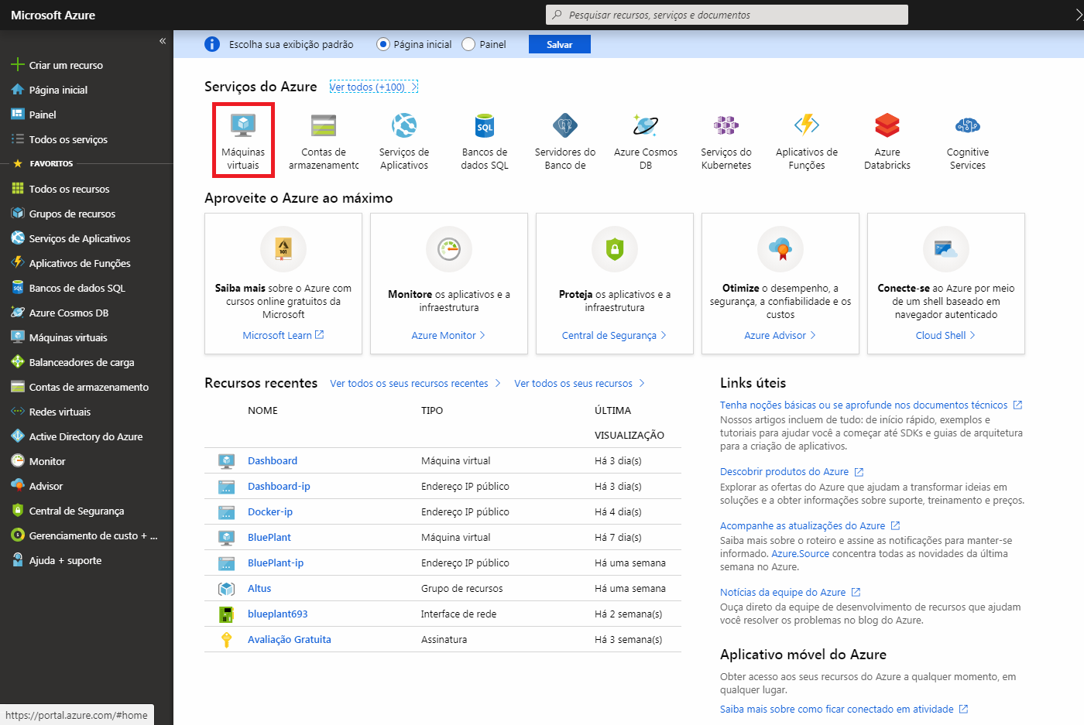Open Active Directory do Azure in sidebar
The width and height of the screenshot is (1084, 725).
(87, 436)
